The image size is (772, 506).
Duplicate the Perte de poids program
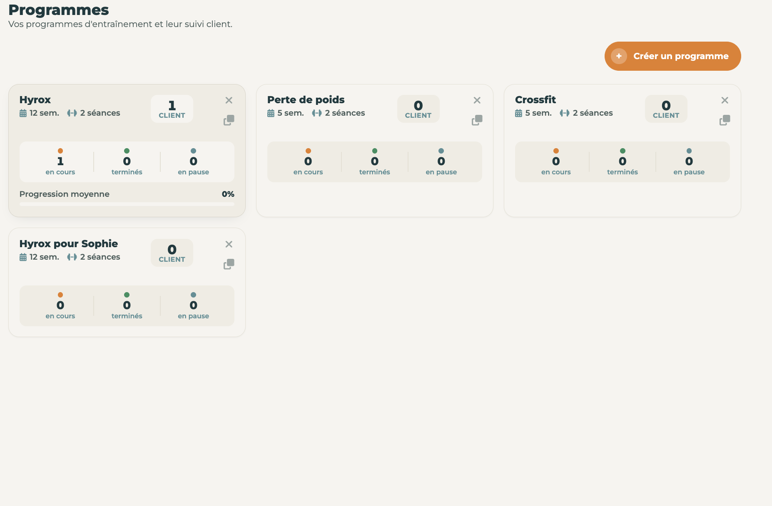pyautogui.click(x=477, y=120)
